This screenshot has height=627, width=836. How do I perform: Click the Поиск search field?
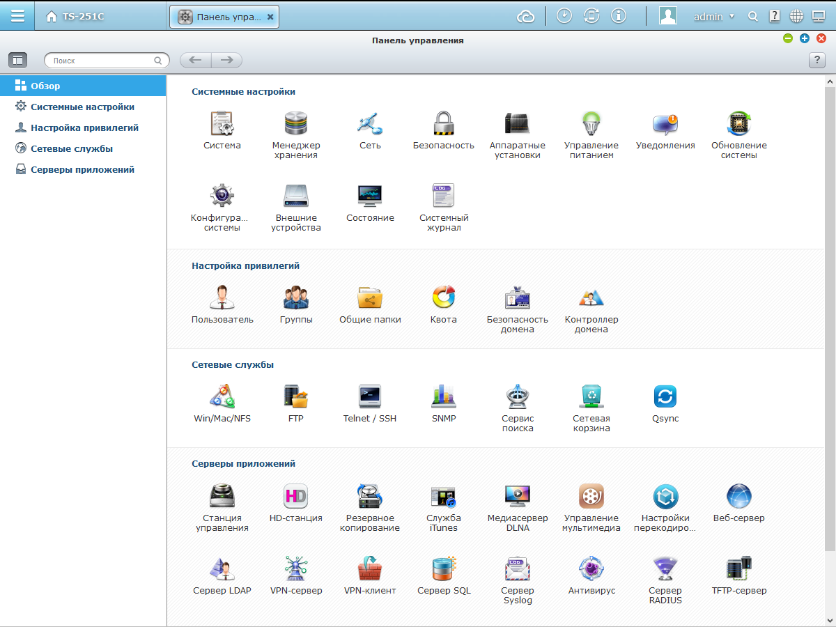point(107,61)
